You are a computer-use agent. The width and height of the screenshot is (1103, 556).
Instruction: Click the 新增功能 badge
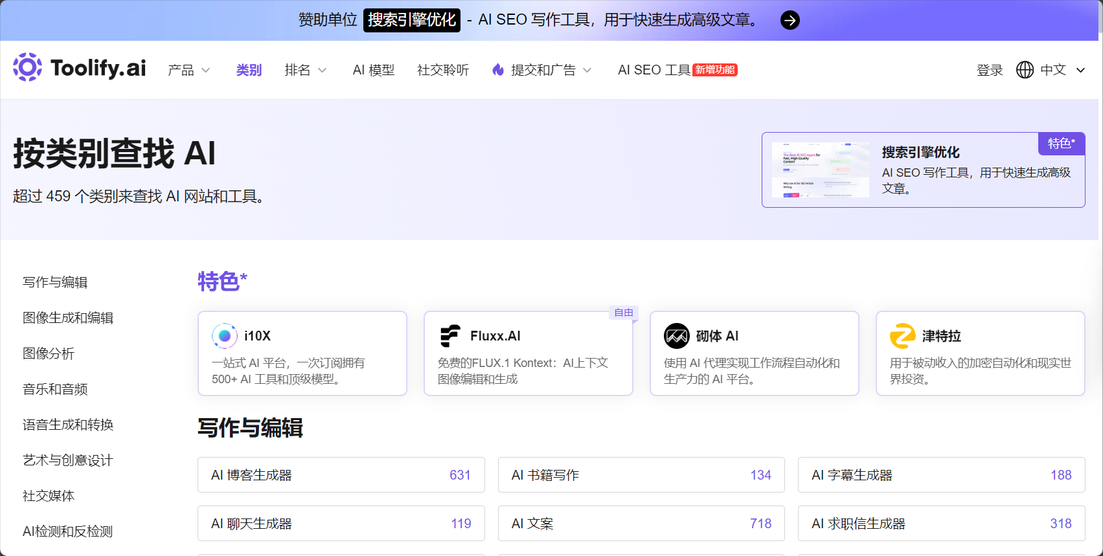click(715, 70)
